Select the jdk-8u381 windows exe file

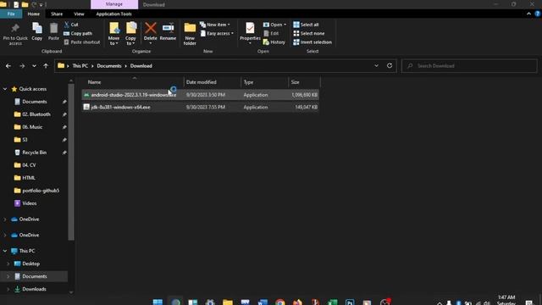[201, 108]
